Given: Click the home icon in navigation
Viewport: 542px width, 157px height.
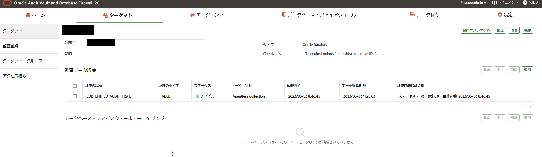Looking at the screenshot, I should 28,15.
